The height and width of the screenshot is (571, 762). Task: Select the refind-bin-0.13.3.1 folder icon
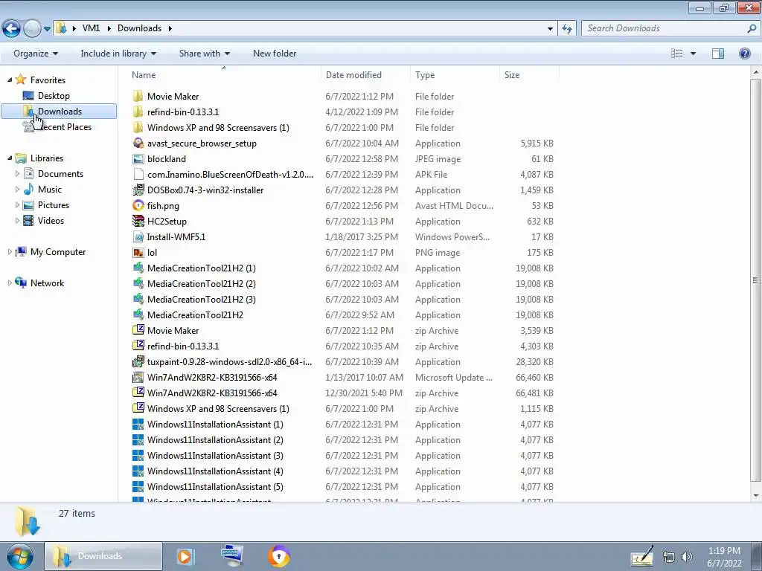click(x=138, y=112)
